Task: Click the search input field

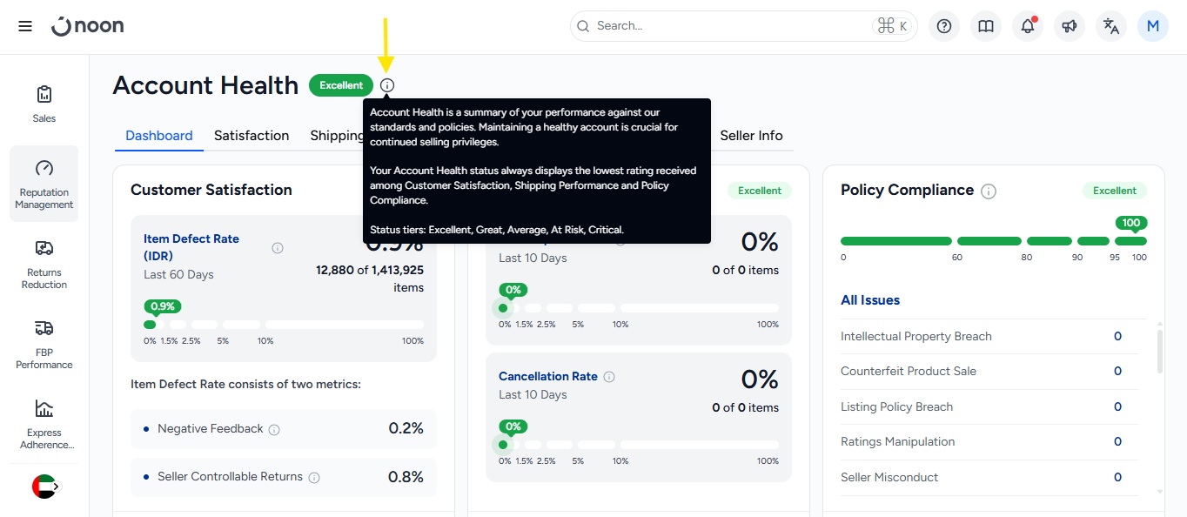Action: (731, 26)
